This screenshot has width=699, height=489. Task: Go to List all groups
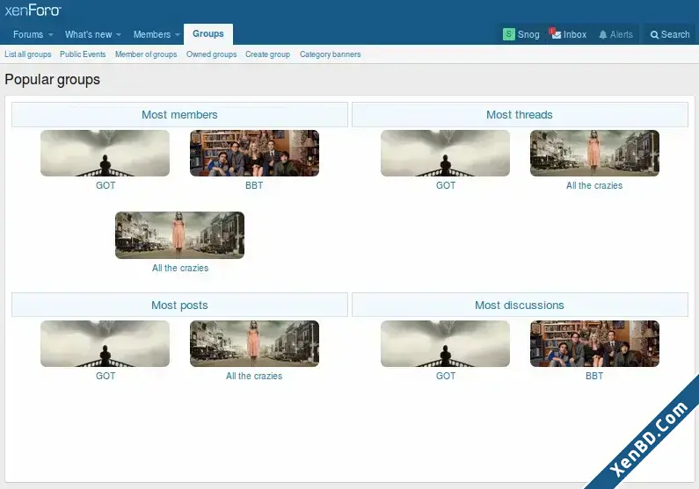pos(27,54)
